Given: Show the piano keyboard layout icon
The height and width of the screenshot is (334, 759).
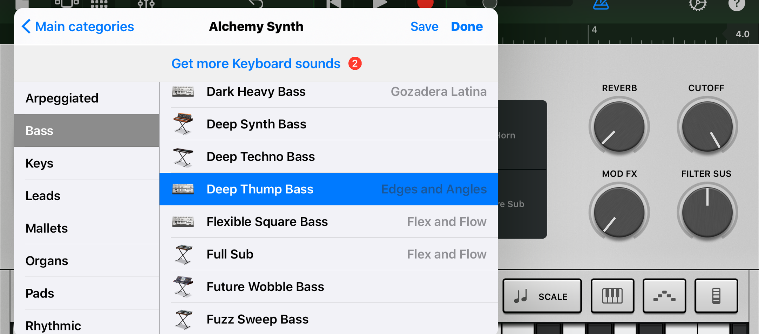Looking at the screenshot, I should pos(612,295).
